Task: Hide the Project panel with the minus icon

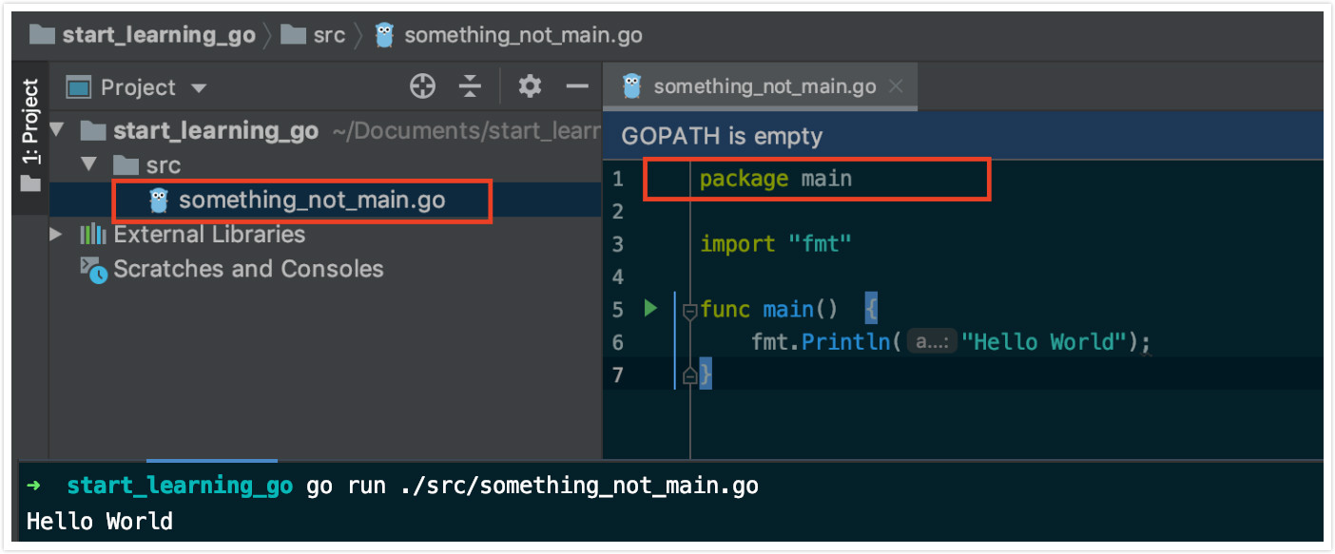Action: coord(577,86)
